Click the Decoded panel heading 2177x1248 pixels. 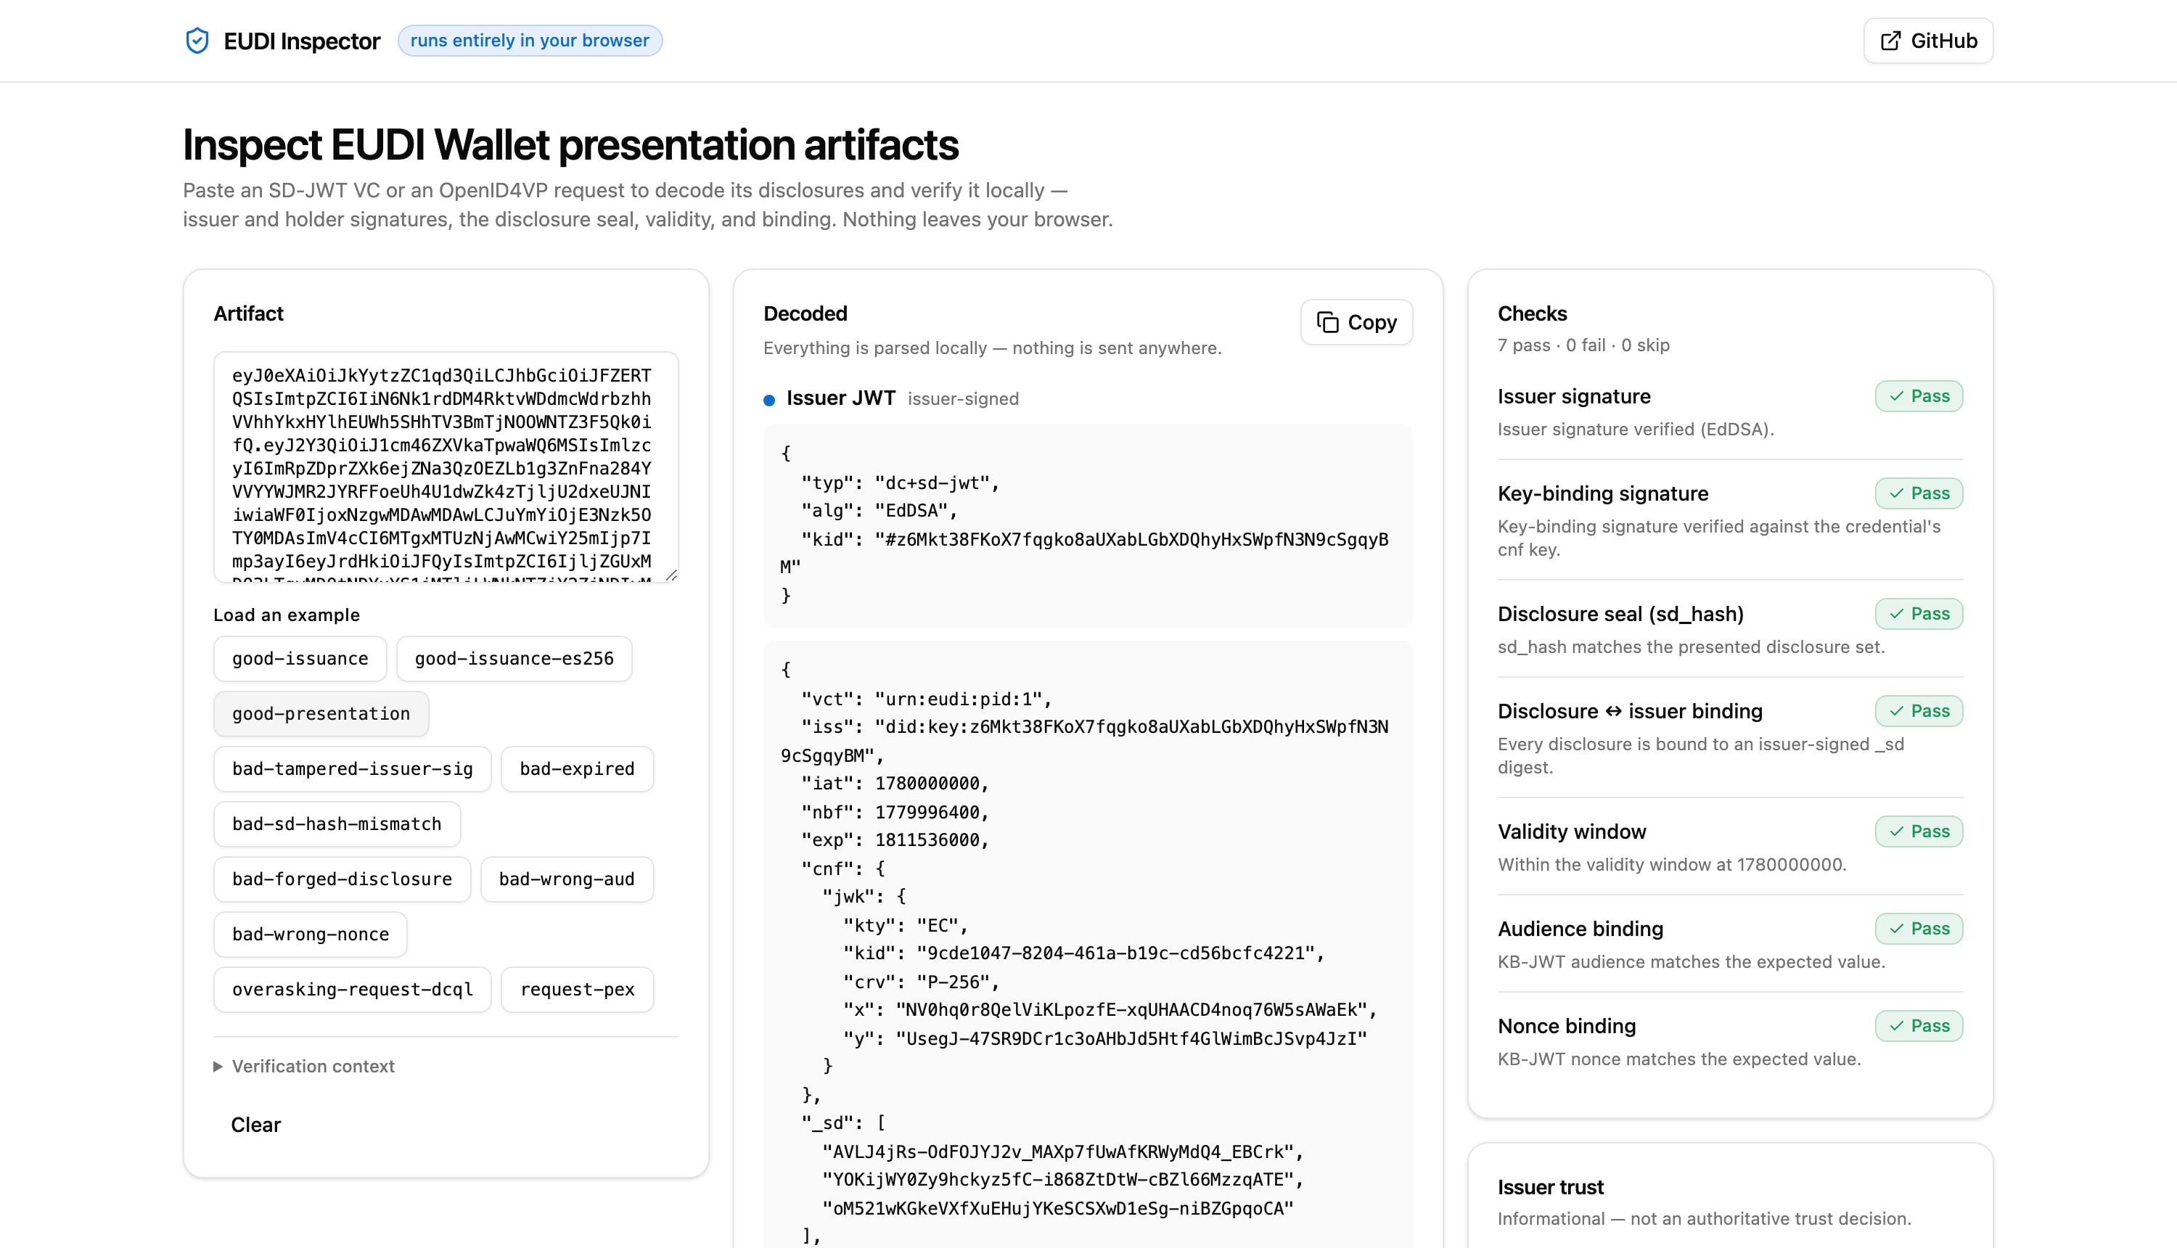805,313
